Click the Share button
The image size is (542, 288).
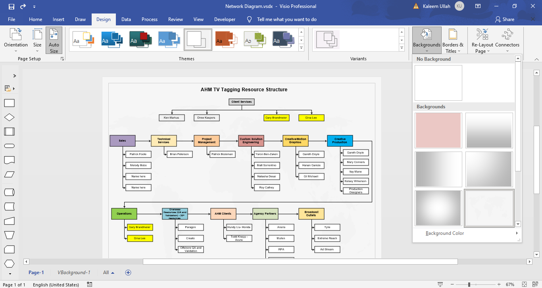(x=505, y=19)
